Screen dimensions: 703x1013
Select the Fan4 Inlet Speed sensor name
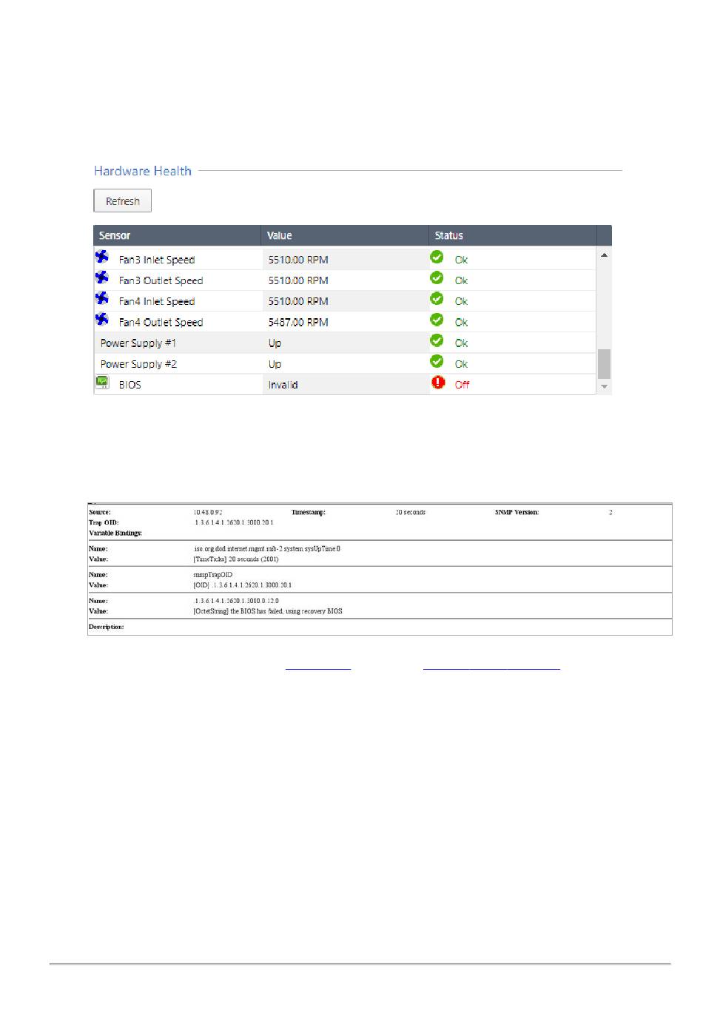pyautogui.click(x=157, y=301)
